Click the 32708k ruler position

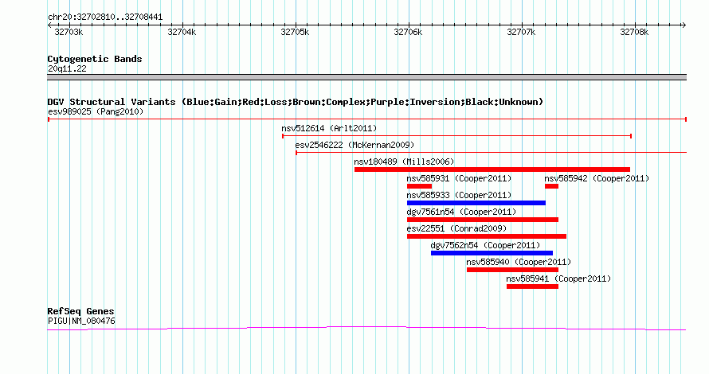[634, 32]
